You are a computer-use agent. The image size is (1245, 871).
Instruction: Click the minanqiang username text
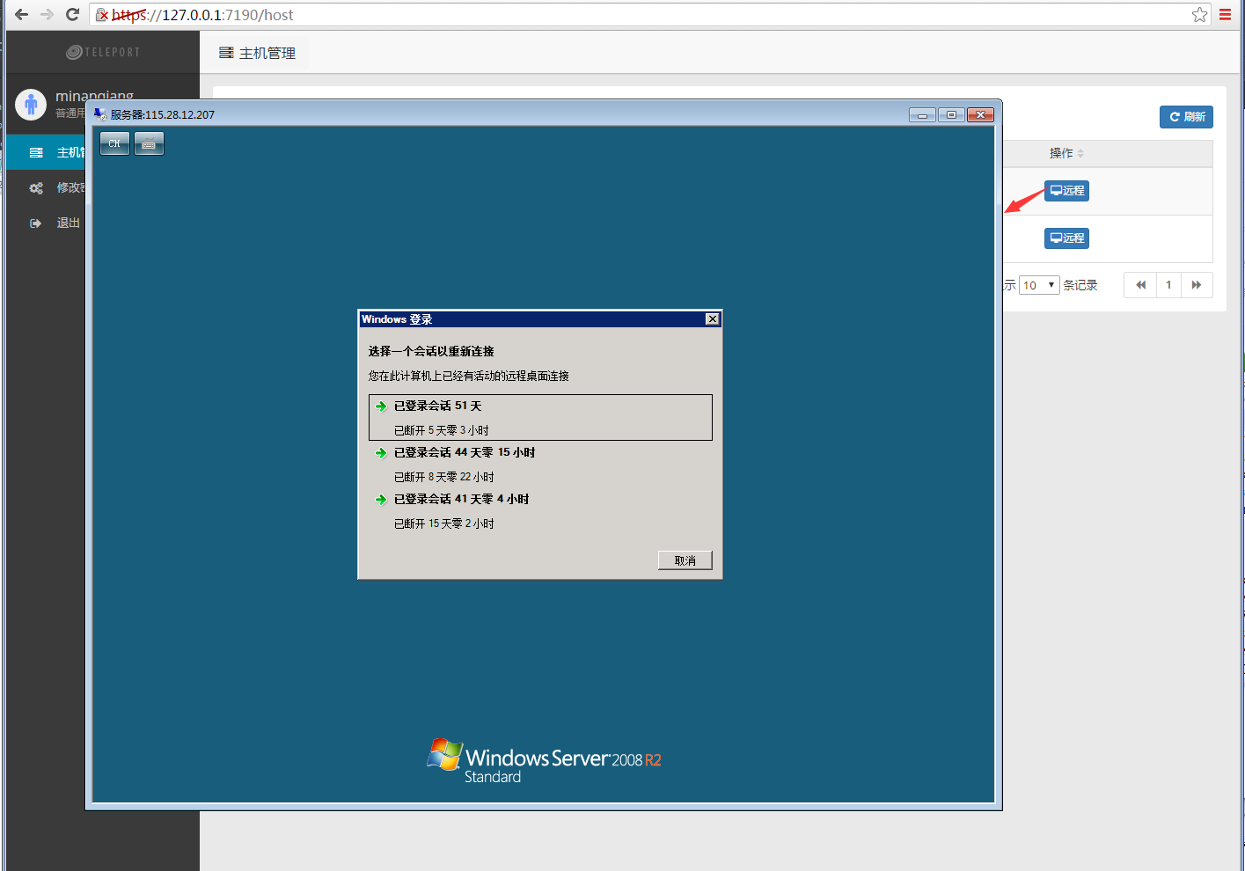pos(94,95)
